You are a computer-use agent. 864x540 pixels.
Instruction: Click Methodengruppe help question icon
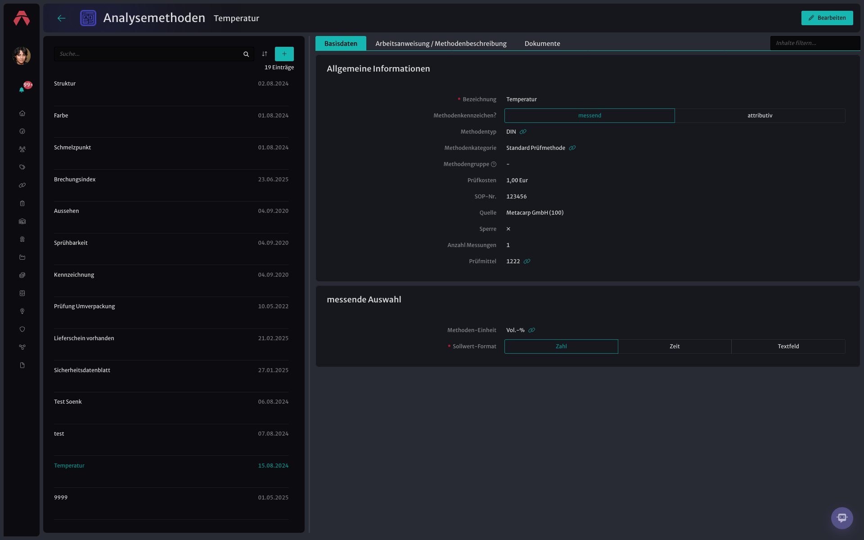pyautogui.click(x=494, y=164)
